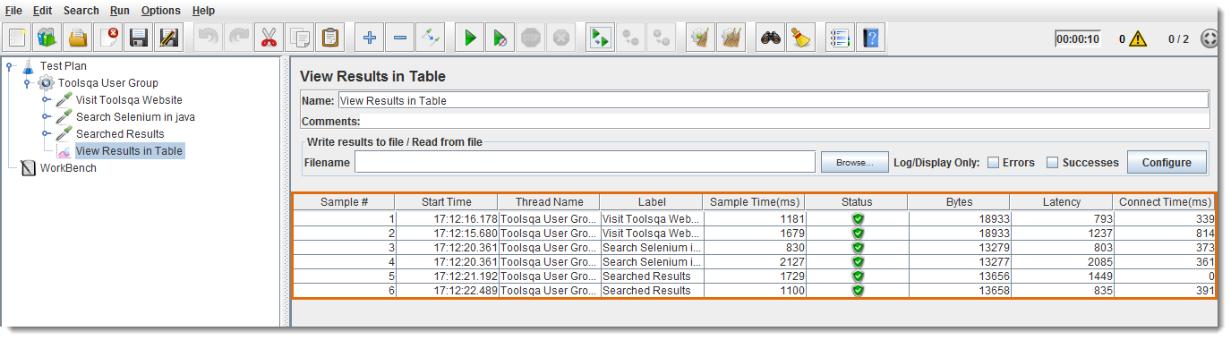Collapse the Test Plan tree node
Screen dimensions: 1231x340
click(10, 65)
